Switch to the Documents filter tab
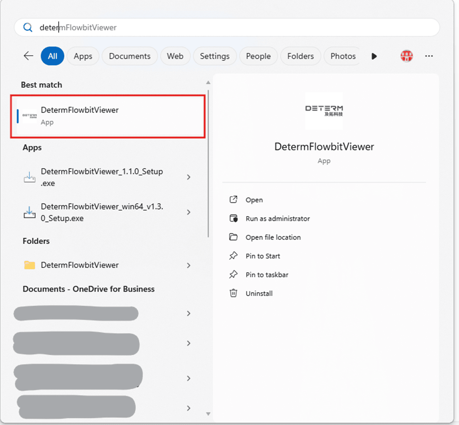This screenshot has width=459, height=425. [x=130, y=56]
